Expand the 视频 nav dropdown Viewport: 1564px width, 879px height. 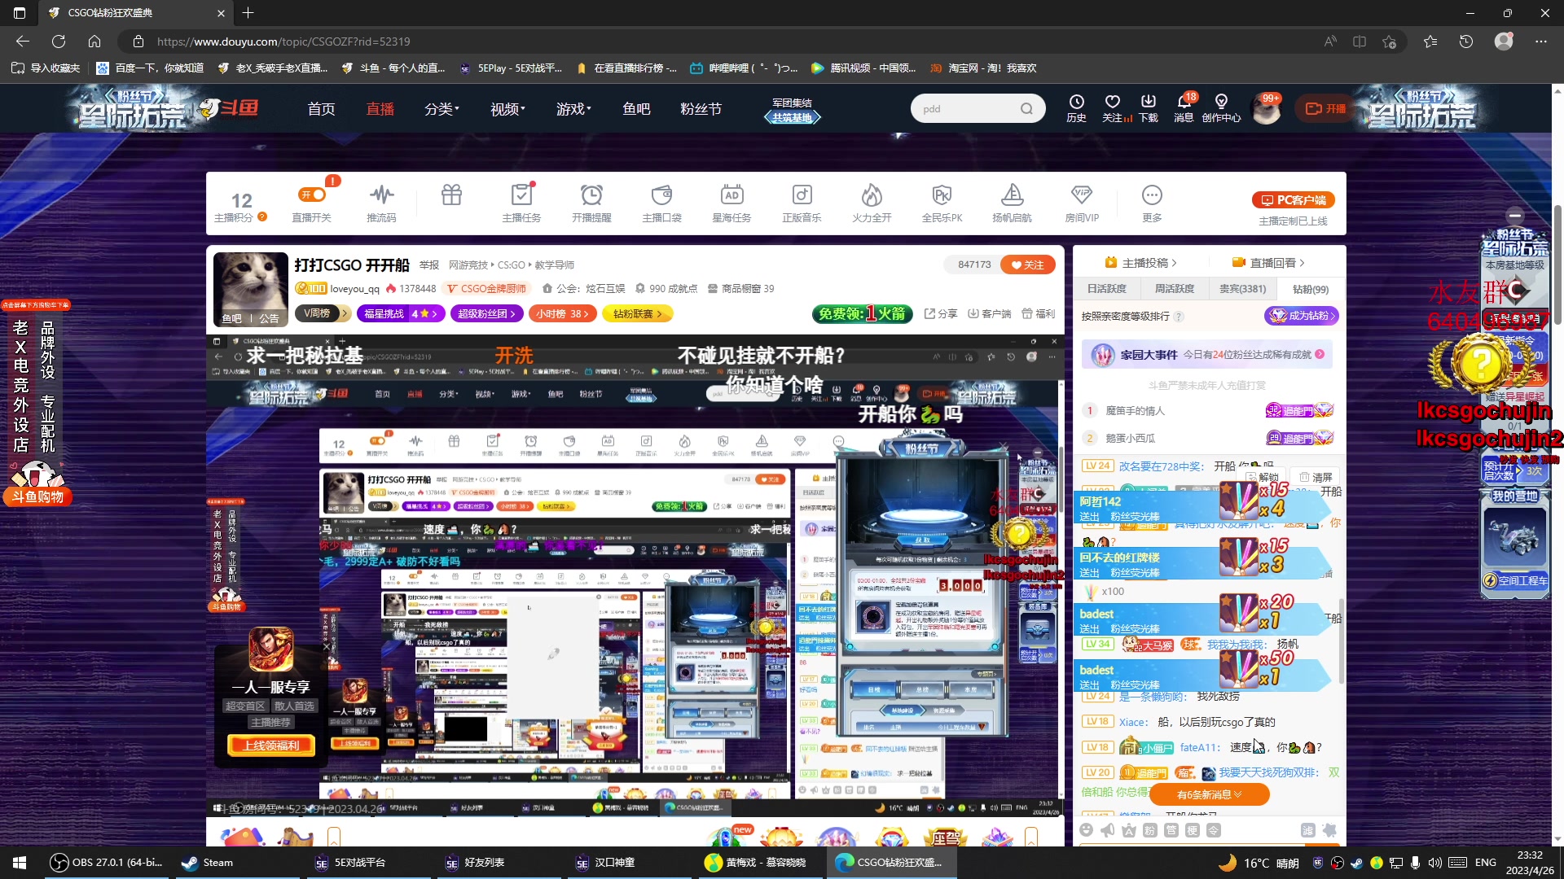tap(507, 109)
